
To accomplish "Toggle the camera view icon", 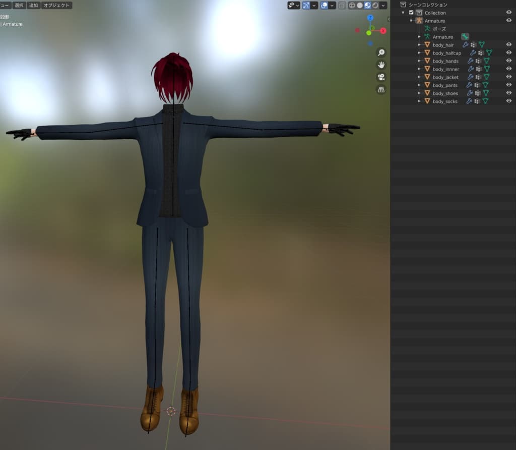I will pos(381,77).
